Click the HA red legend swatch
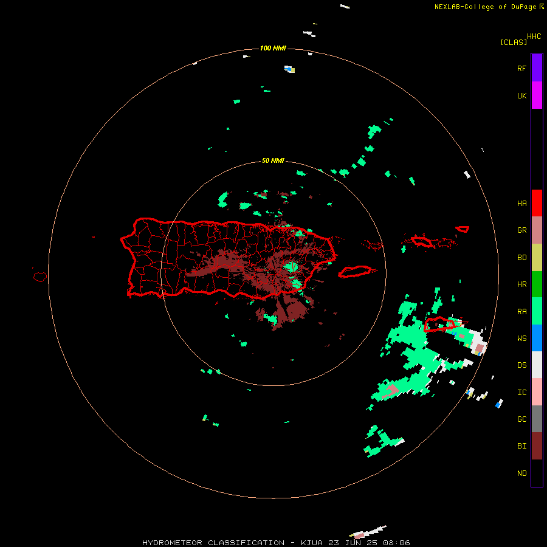The width and height of the screenshot is (547, 547). [x=537, y=203]
